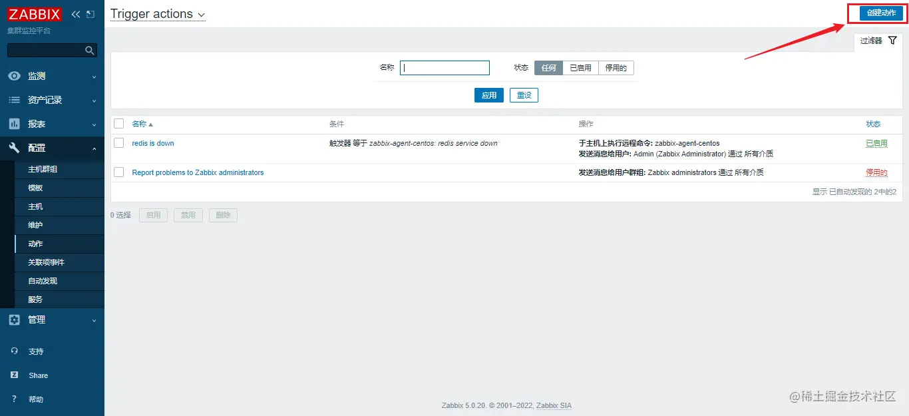
Task: Click the 重设 filter button
Action: [x=524, y=95]
